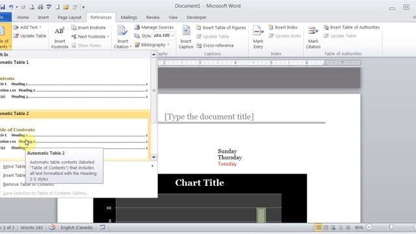
Task: Click the Undo arrow icon
Action: tap(11, 7)
